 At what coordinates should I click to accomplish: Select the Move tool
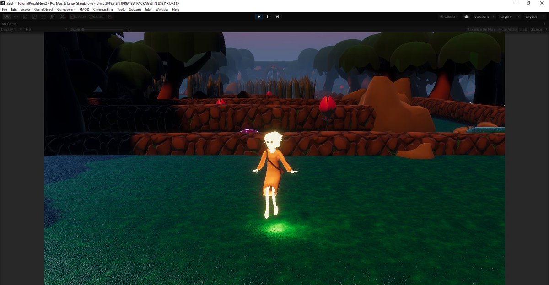coord(16,16)
